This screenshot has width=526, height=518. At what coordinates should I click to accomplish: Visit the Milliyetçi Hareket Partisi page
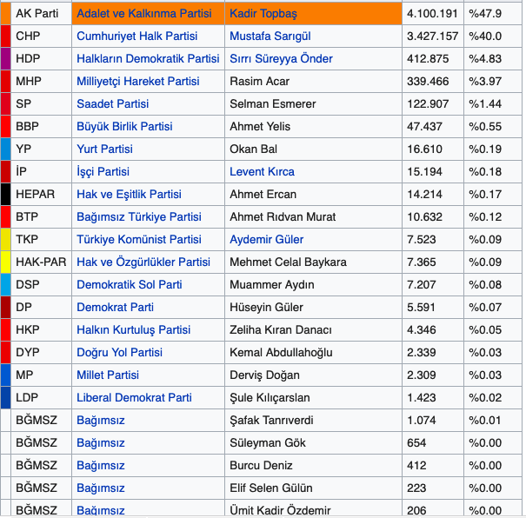[137, 82]
